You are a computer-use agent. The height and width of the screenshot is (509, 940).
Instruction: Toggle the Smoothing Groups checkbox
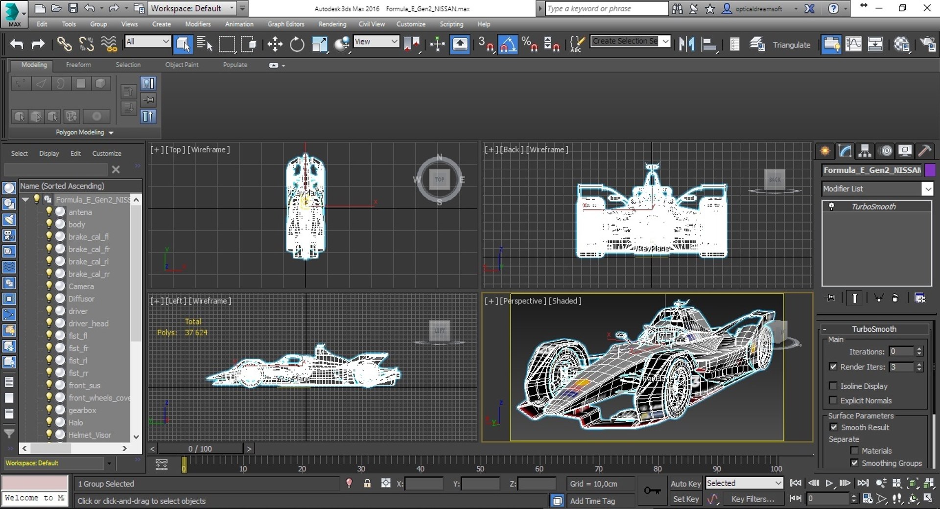pos(854,463)
